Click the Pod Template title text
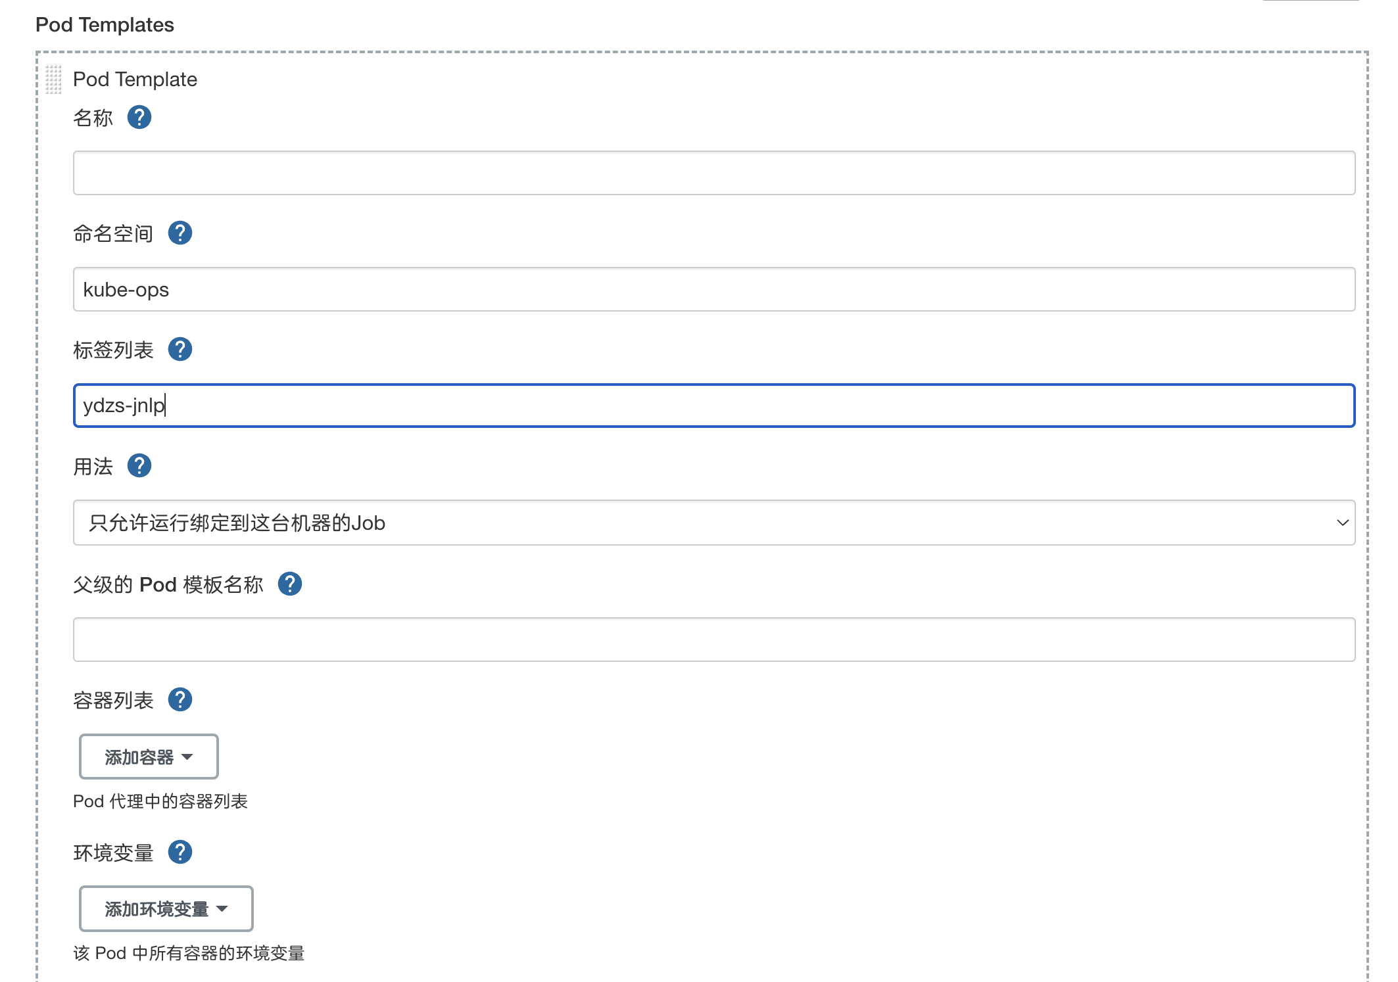The width and height of the screenshot is (1398, 982). [135, 80]
